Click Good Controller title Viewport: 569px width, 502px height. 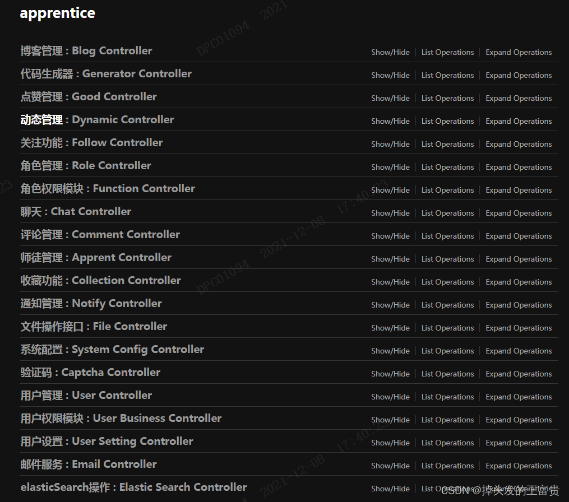click(x=89, y=97)
